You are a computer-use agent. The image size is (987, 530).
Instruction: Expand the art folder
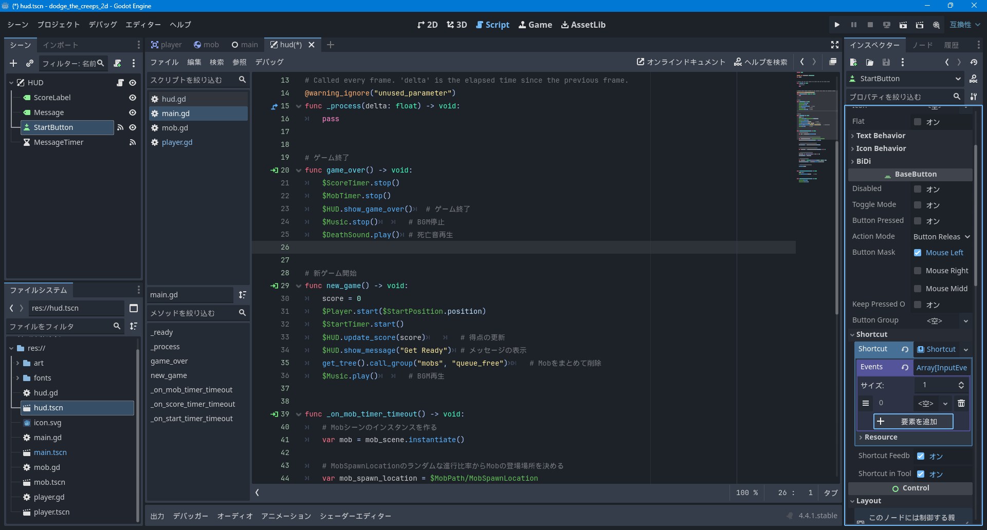(x=17, y=363)
